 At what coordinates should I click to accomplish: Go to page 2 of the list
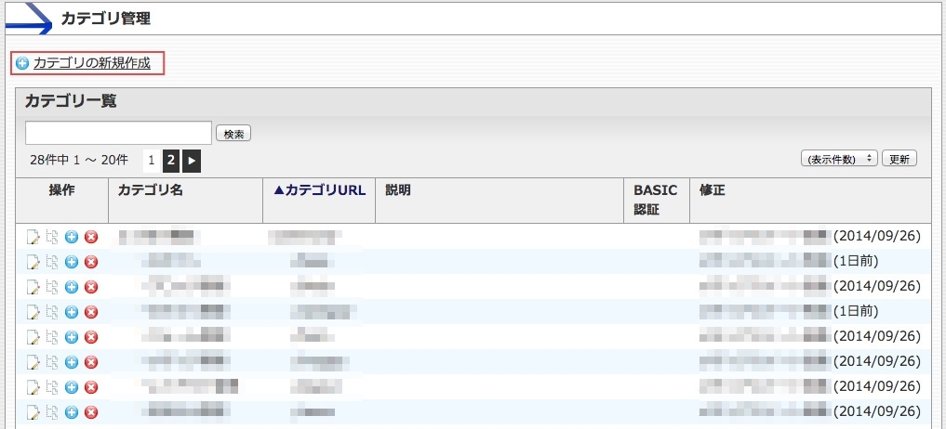pyautogui.click(x=171, y=161)
